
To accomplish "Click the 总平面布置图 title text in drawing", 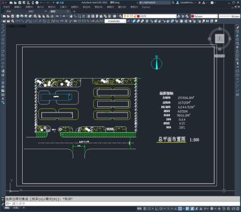I will 172,139.
